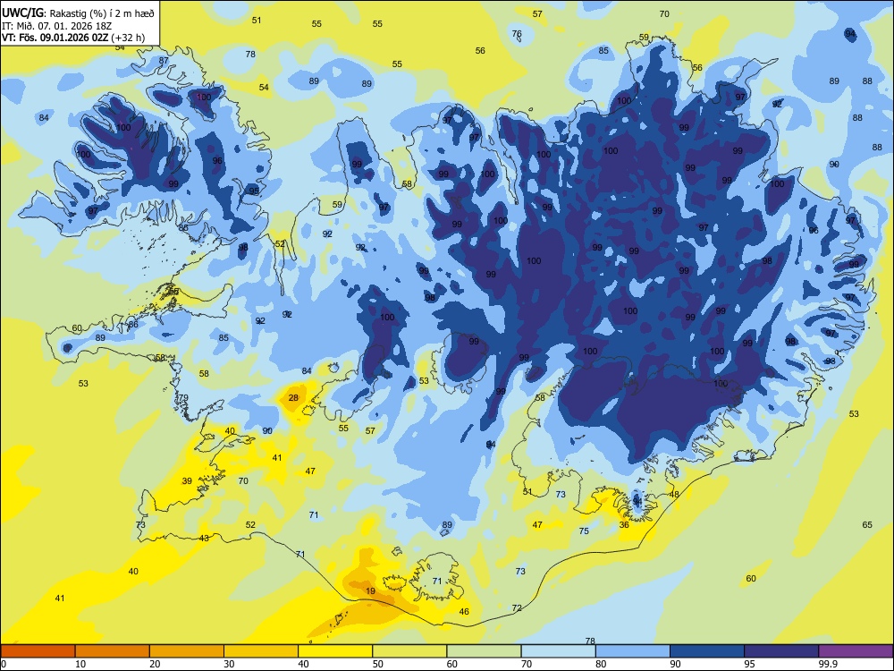Click the humidity value 39 in the southwest

tap(187, 481)
